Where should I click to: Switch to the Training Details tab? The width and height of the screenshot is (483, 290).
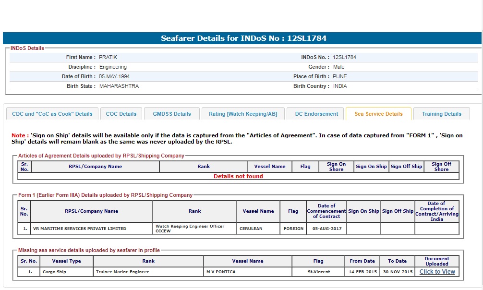click(441, 114)
